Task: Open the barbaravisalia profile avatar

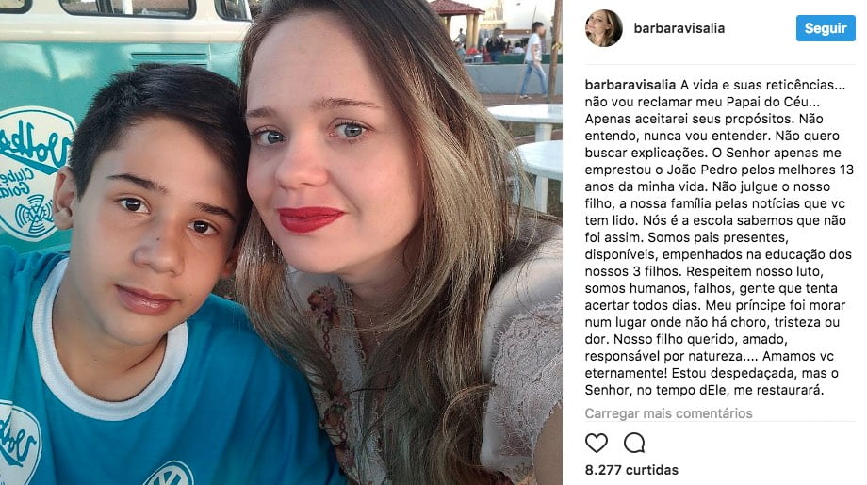Action: (x=603, y=28)
